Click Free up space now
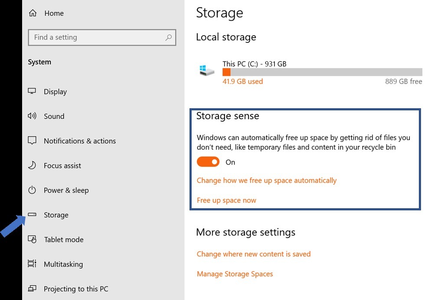Image resolution: width=444 pixels, height=300 pixels. click(x=226, y=200)
